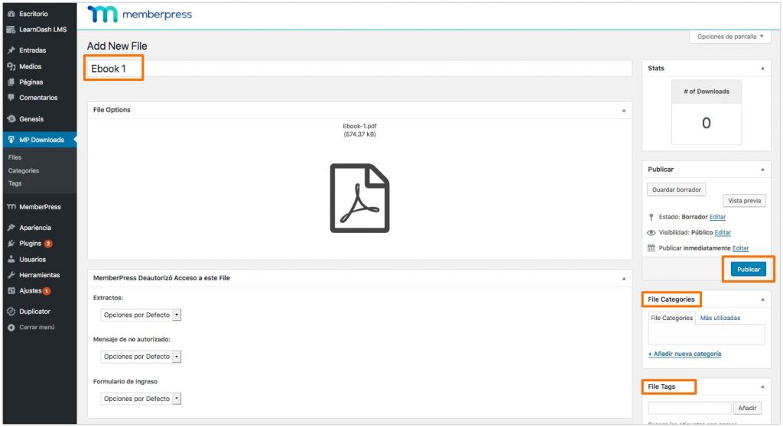Edit the Publicar inmediatamente date link
Viewport: 783px width, 427px height.
[x=740, y=248]
